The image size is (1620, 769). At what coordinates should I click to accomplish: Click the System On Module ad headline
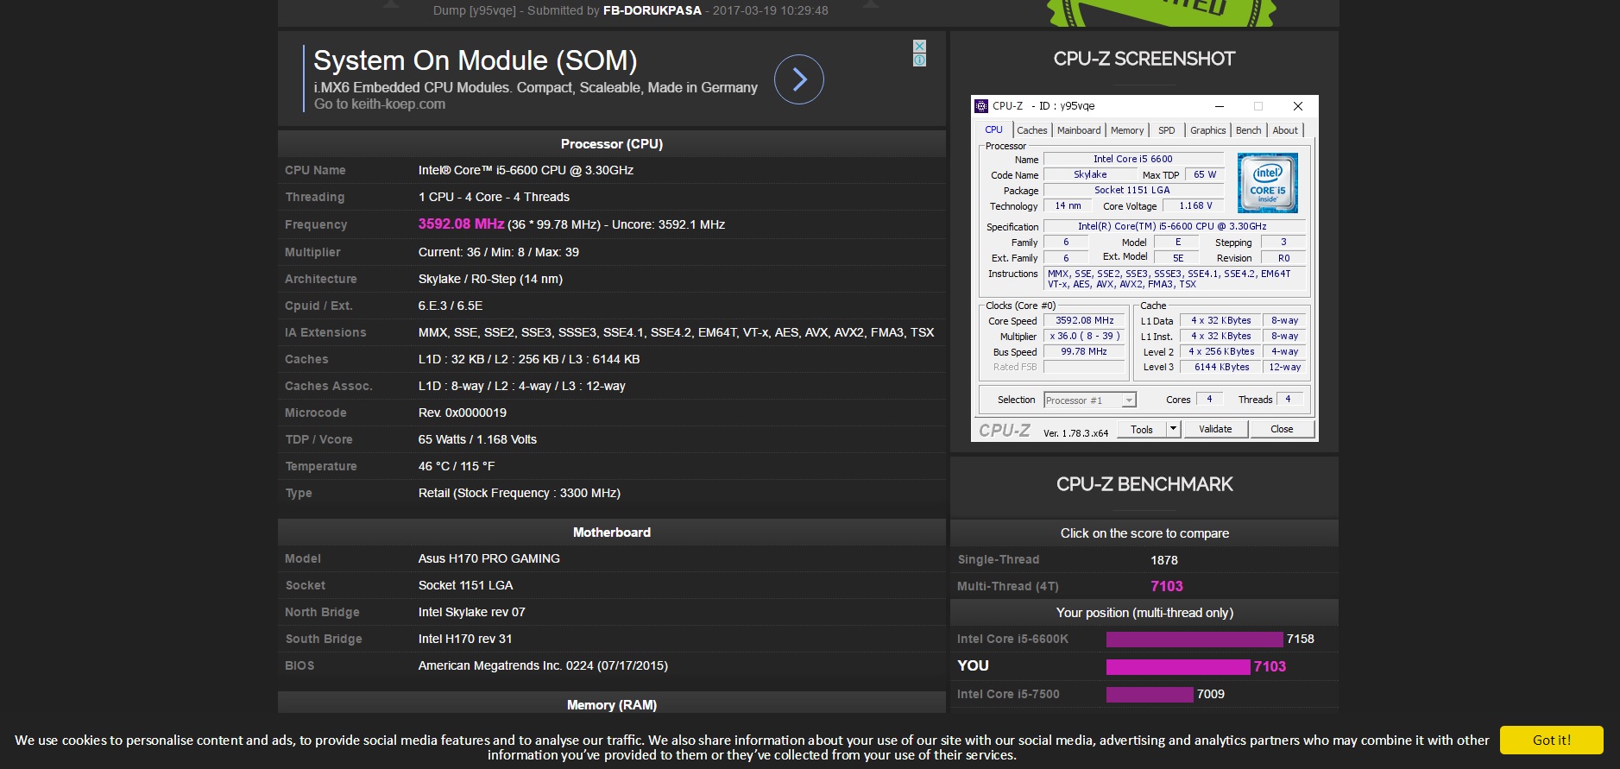[475, 60]
